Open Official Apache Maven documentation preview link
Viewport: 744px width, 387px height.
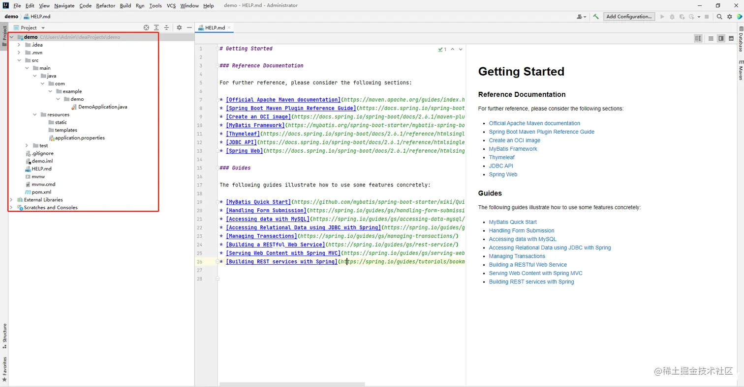pyautogui.click(x=534, y=123)
